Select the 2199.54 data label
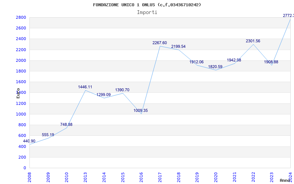Screen dimensions: 294x184 (x=178, y=47)
